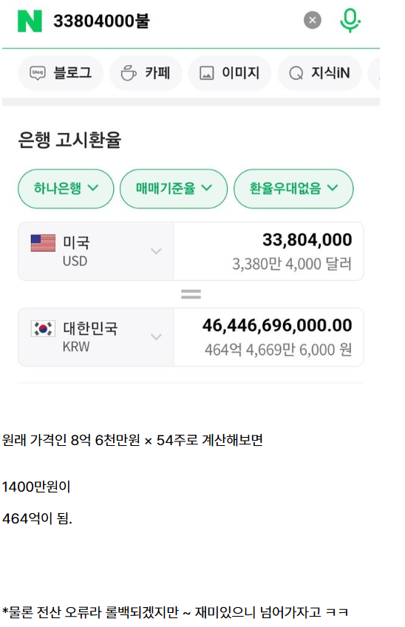Screen dimensions: 405x627
Task: Click the 지식iN magnifier icon
Action: point(296,73)
